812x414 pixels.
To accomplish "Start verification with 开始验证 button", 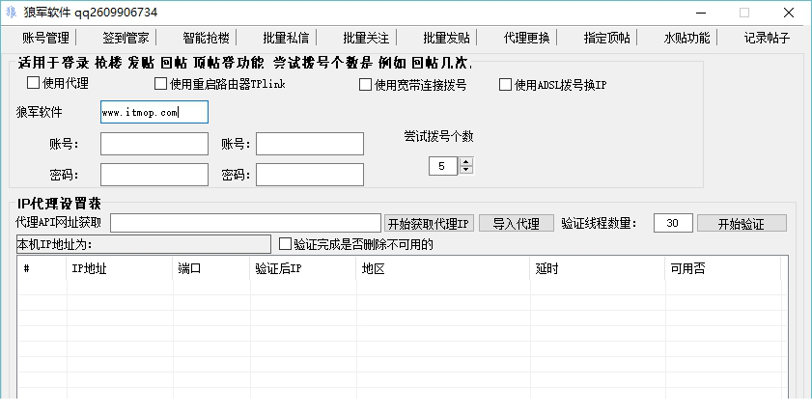I will pyautogui.click(x=742, y=224).
